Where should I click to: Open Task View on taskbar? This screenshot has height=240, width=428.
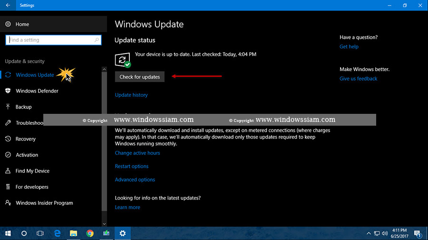pyautogui.click(x=40, y=233)
